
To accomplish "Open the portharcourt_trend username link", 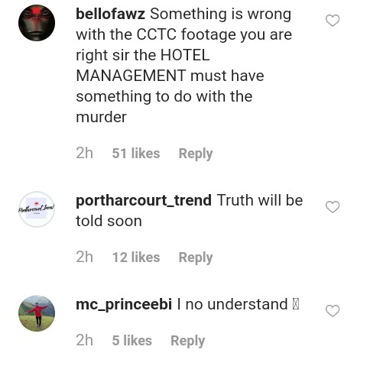I will pos(144,201).
